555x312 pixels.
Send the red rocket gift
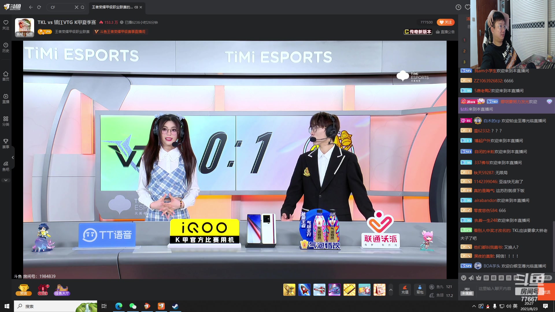coord(304,290)
